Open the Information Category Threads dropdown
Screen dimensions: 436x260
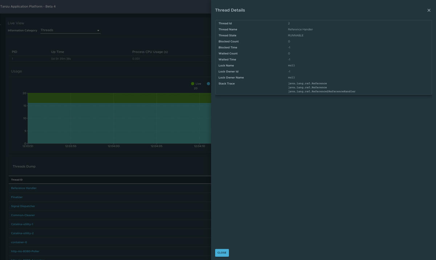tap(70, 30)
